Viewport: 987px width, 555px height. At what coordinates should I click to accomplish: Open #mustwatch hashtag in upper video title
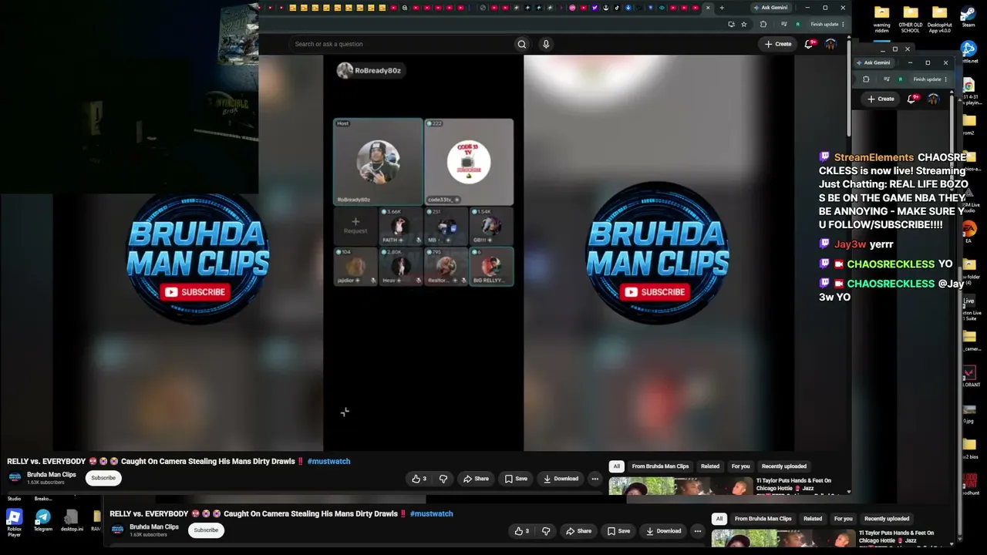pyautogui.click(x=328, y=461)
